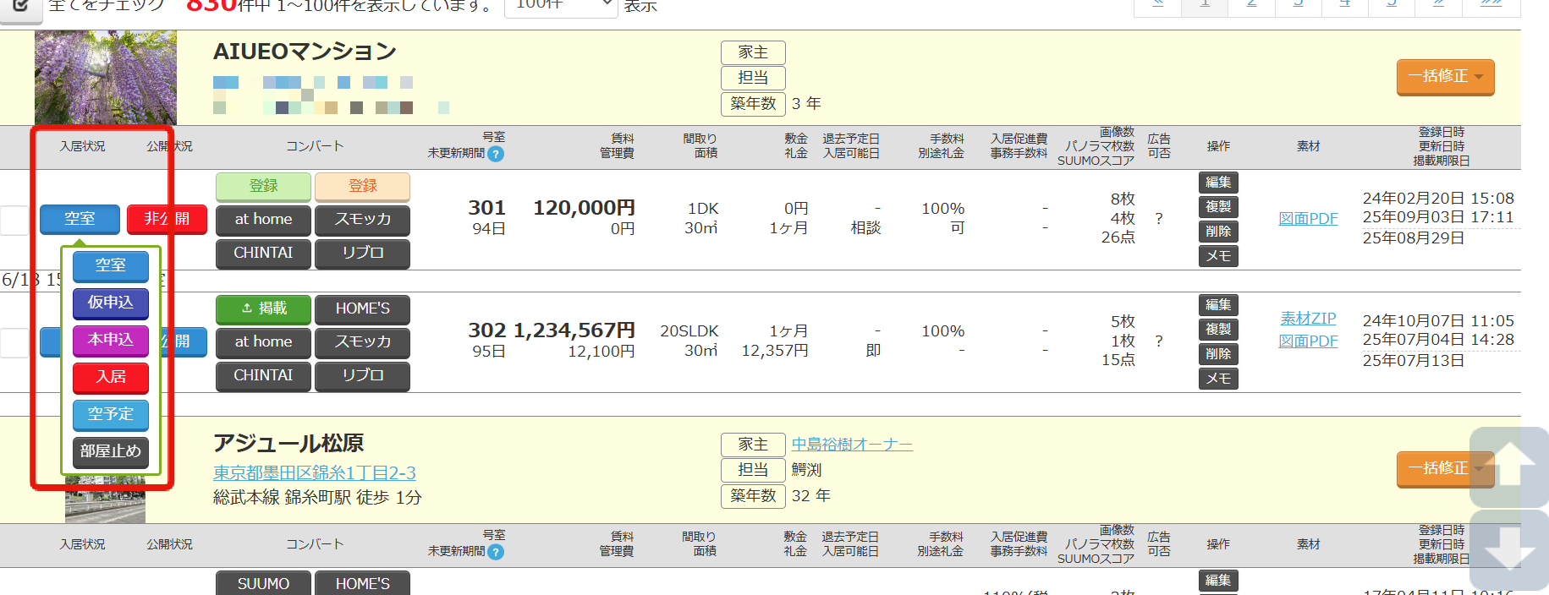Click the 削除 button for room 302

pyautogui.click(x=1218, y=354)
